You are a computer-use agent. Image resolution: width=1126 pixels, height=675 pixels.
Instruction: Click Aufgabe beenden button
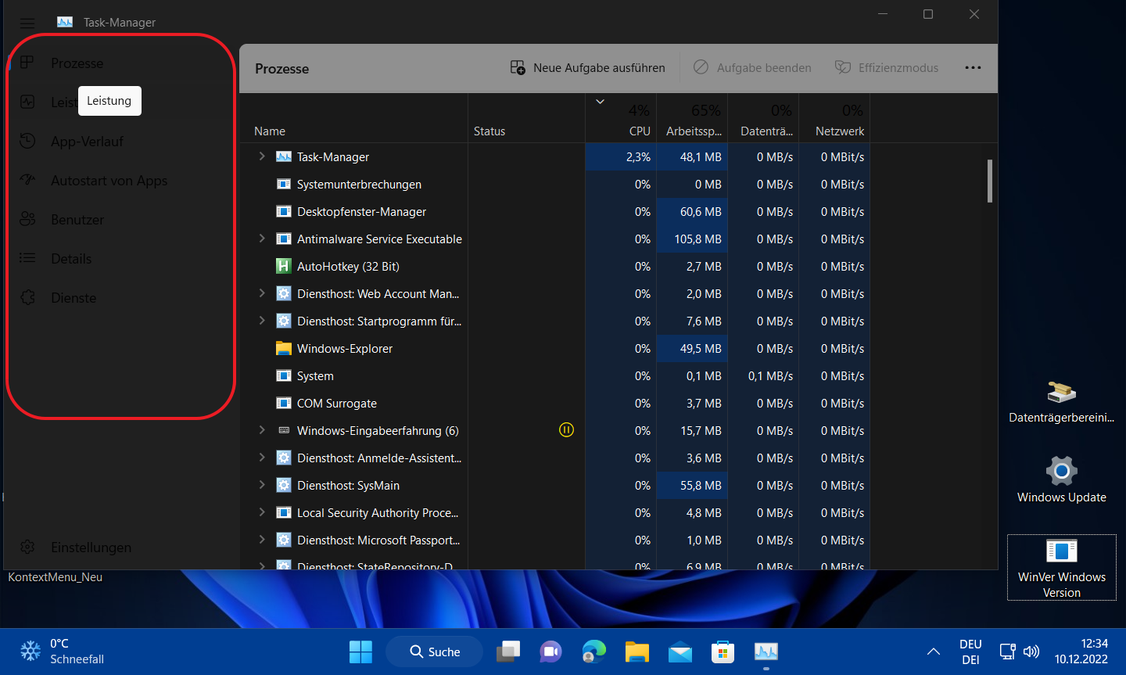pos(753,68)
